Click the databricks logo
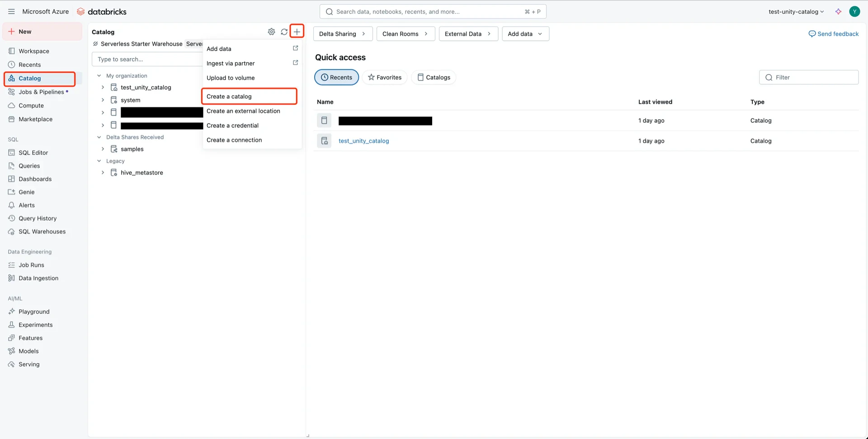The image size is (868, 439). [x=102, y=12]
